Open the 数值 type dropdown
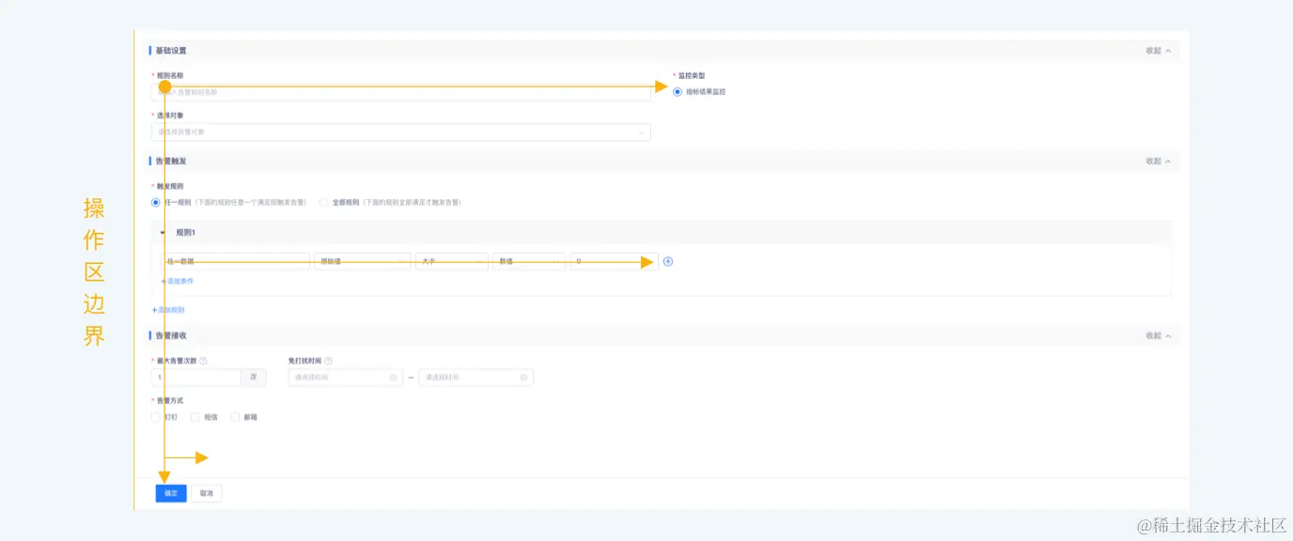Viewport: 1293px width, 541px height. [529, 261]
